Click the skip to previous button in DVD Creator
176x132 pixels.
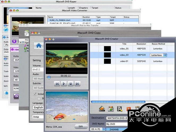(57, 84)
